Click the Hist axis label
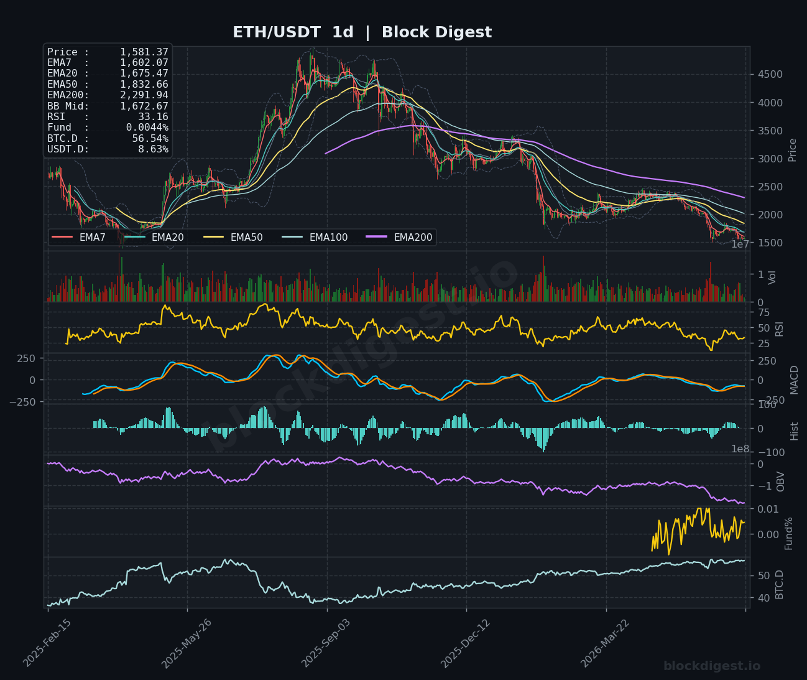Viewport: 807px width, 680px height. [794, 430]
